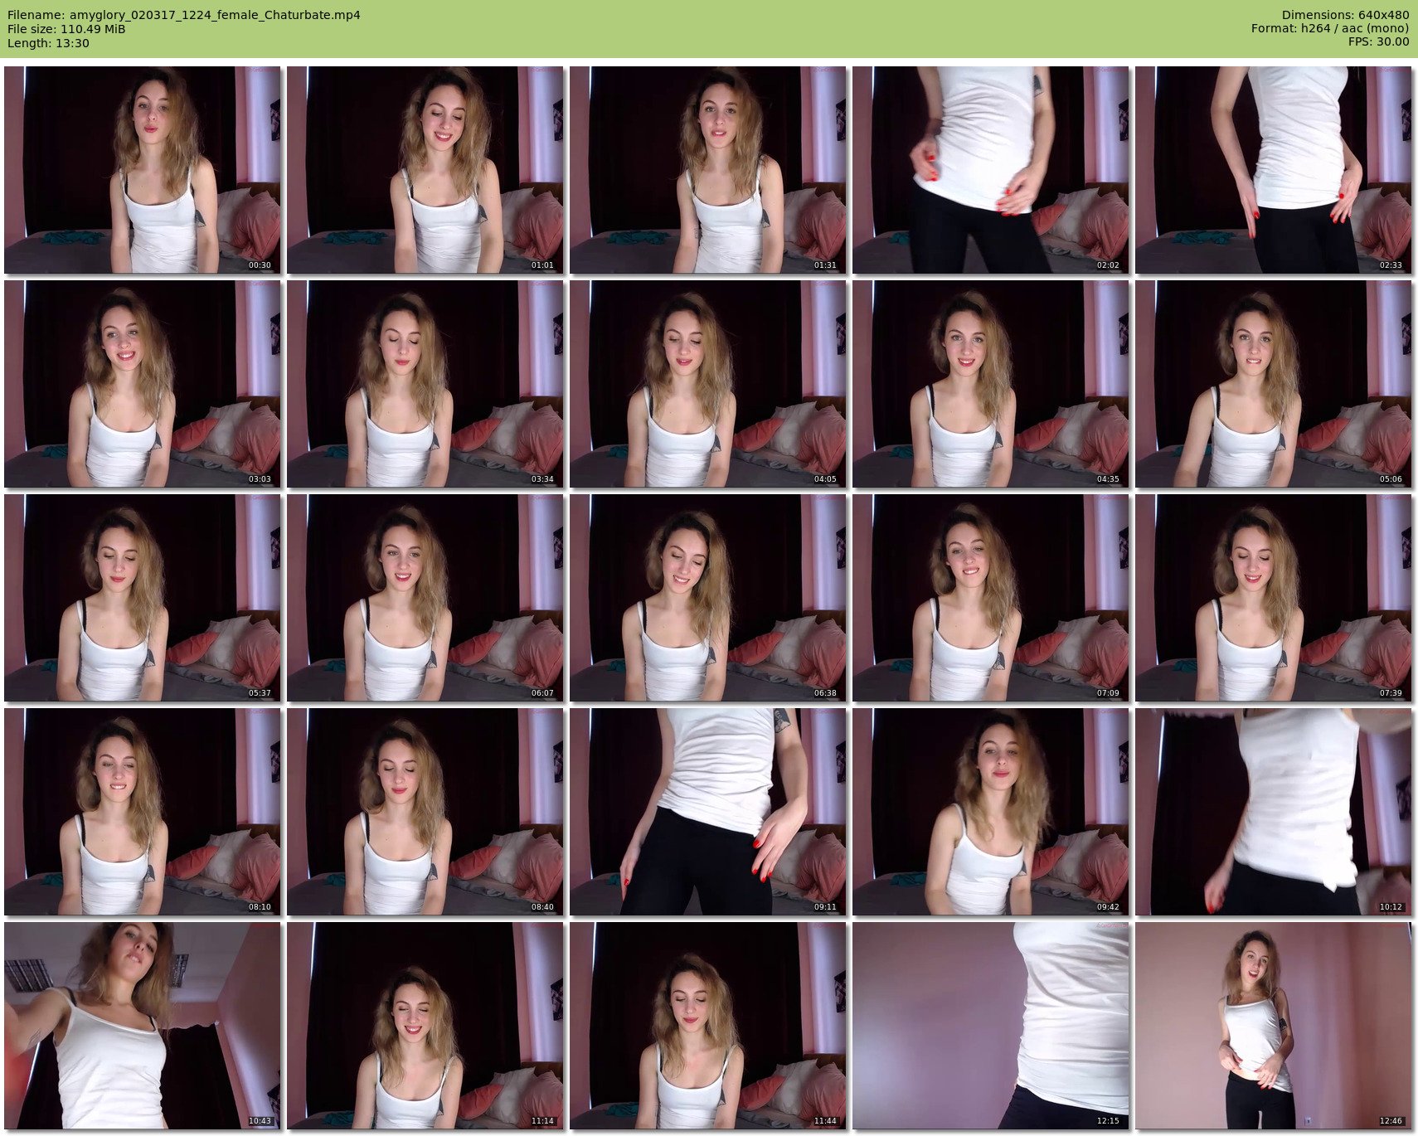Select the frame captured at 04:35
Screen dimensions: 1418x1136
point(991,384)
